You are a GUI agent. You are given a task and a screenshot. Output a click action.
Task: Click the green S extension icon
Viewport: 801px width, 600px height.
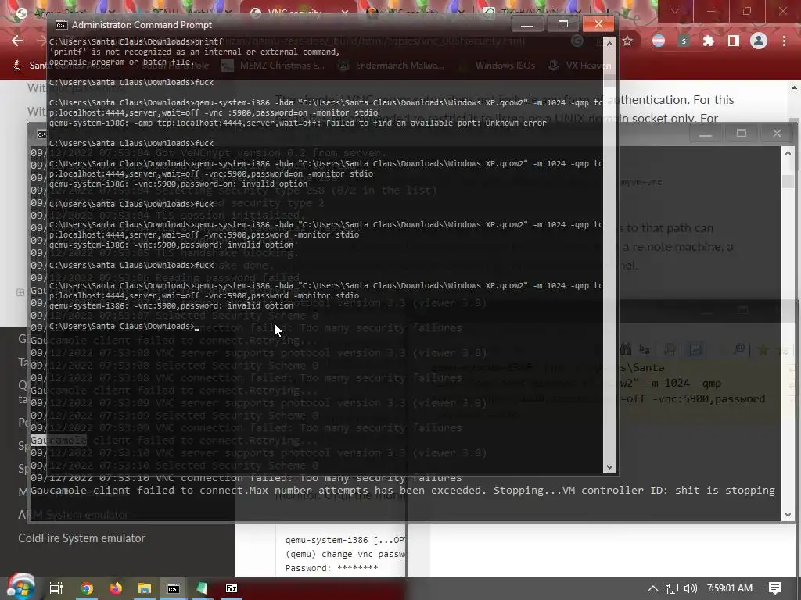point(683,41)
